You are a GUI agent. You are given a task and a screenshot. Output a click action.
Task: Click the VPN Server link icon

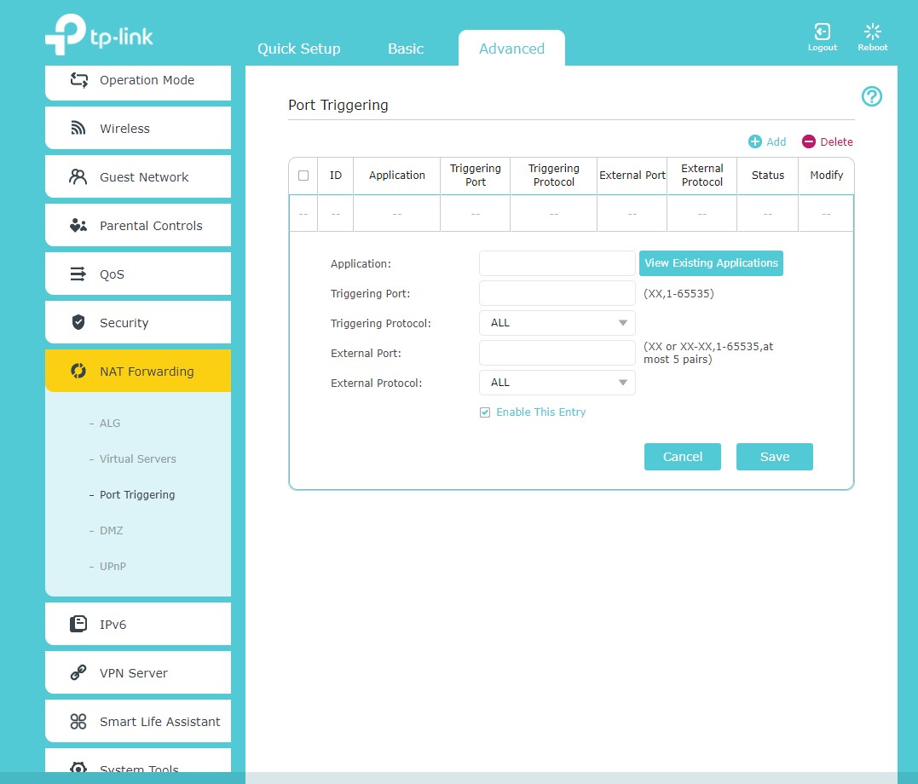point(78,672)
